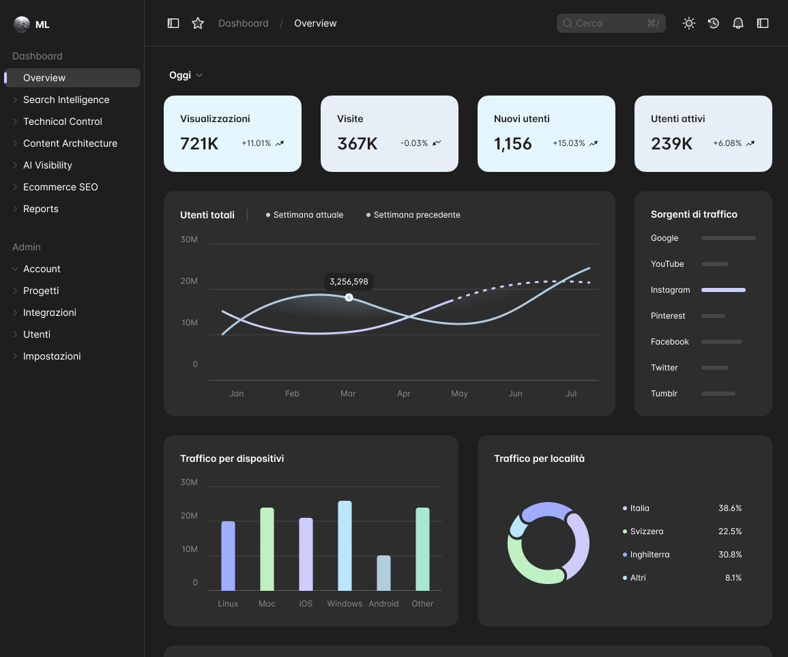Image resolution: width=788 pixels, height=657 pixels.
Task: Click Italia legend entry
Action: [637, 508]
